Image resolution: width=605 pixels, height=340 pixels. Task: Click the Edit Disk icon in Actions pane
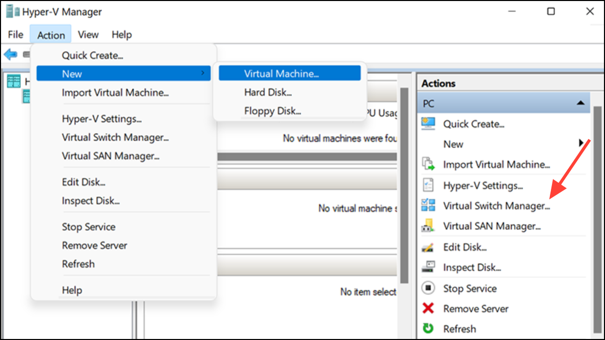(428, 247)
